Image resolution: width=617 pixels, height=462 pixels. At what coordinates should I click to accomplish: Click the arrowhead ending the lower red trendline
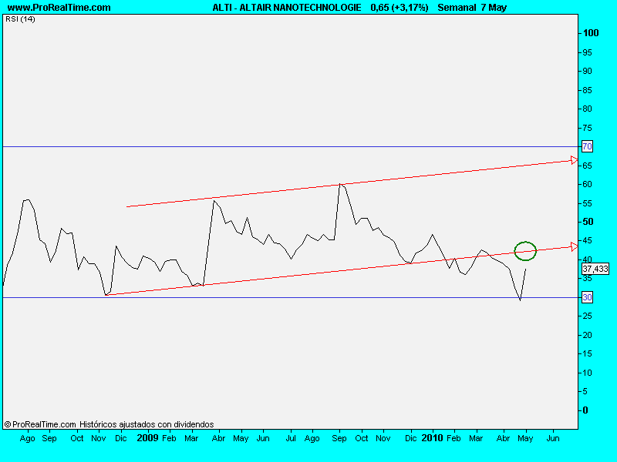click(574, 246)
